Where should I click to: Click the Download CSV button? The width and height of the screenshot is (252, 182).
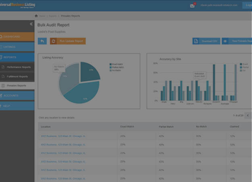click(x=206, y=41)
